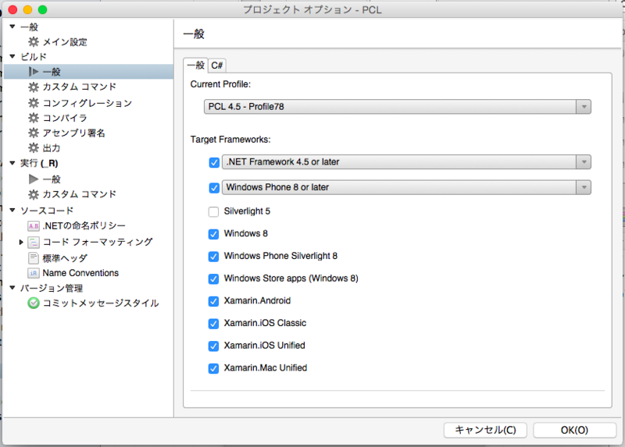Click play icon of 実行 一般
Image resolution: width=625 pixels, height=447 pixels.
(x=34, y=179)
